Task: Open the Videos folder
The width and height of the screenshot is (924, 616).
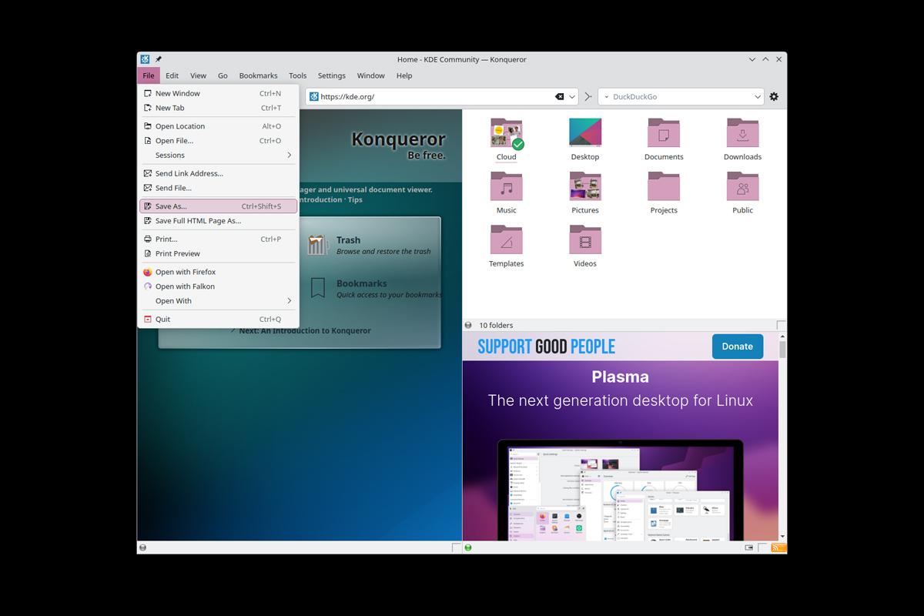Action: pos(585,246)
